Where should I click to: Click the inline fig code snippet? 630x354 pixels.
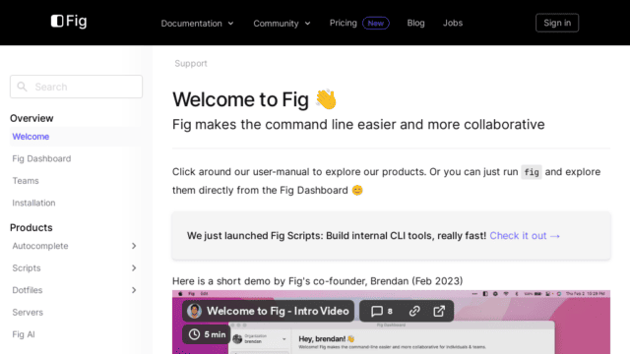click(532, 172)
